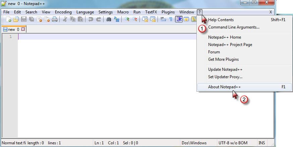Click the Close All documents icon
The height and width of the screenshot is (147, 293).
[47, 19]
